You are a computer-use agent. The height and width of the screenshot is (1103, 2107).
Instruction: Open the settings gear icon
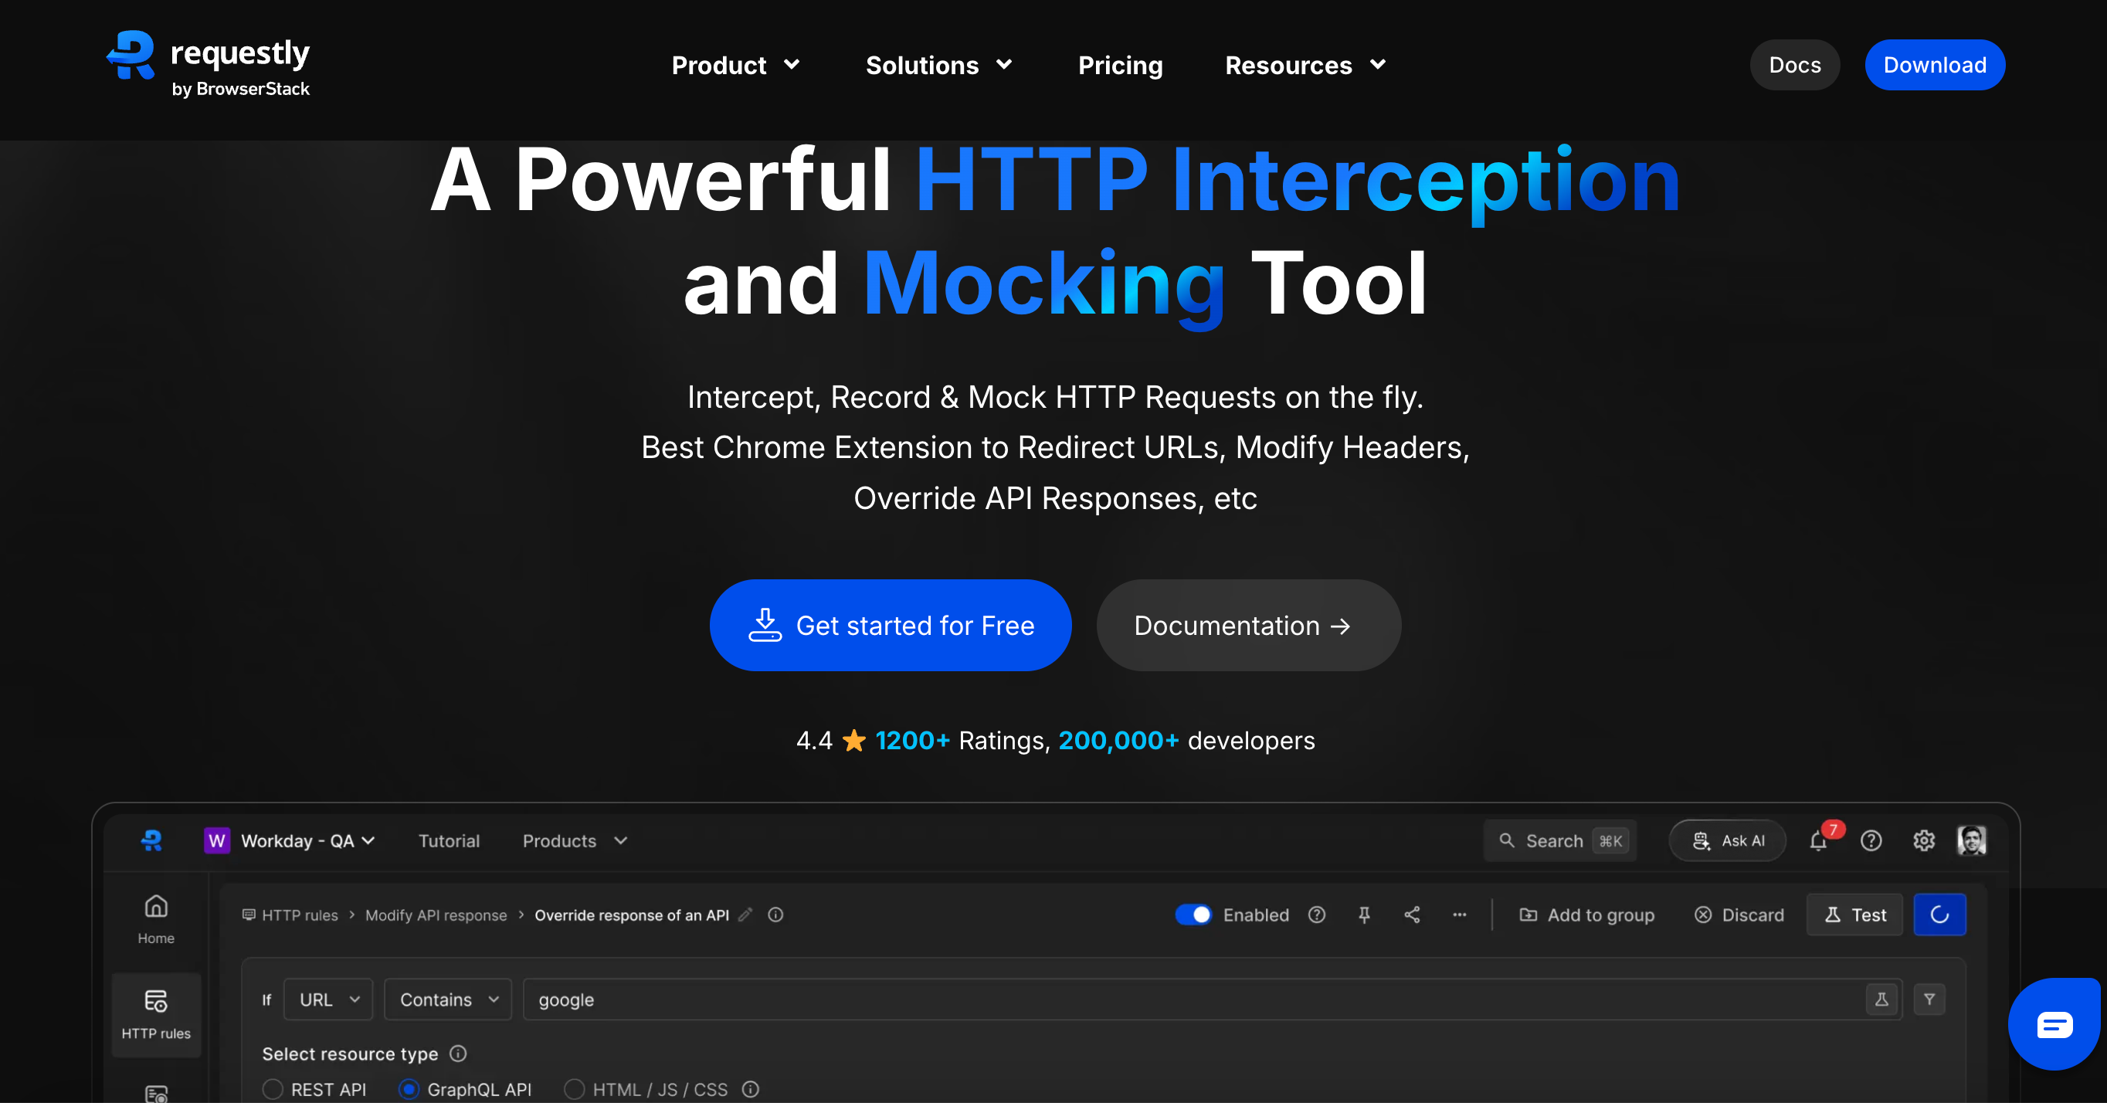(x=1924, y=841)
